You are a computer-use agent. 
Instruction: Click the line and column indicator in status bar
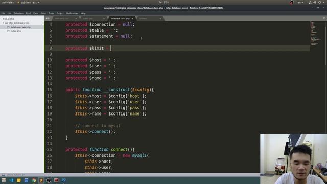click(x=15, y=175)
